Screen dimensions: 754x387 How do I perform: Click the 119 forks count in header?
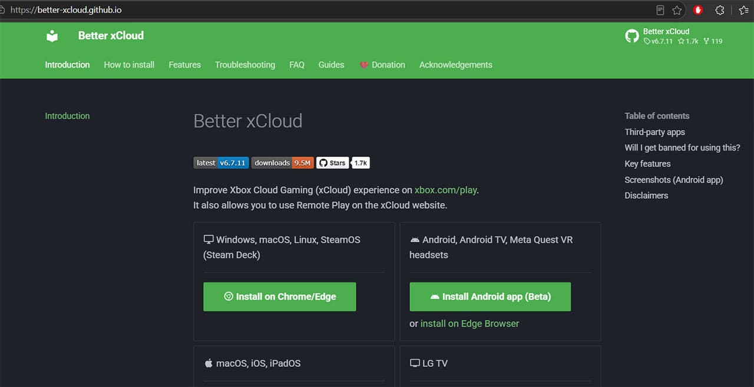point(712,41)
